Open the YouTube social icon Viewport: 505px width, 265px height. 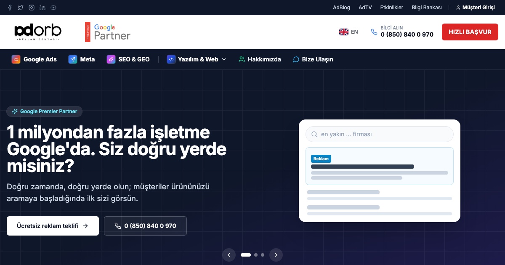53,8
